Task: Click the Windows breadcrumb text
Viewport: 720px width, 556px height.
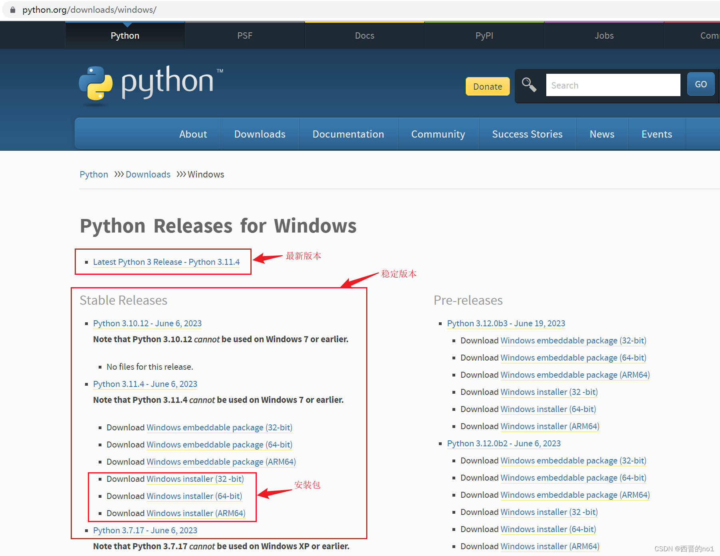Action: pyautogui.click(x=206, y=175)
